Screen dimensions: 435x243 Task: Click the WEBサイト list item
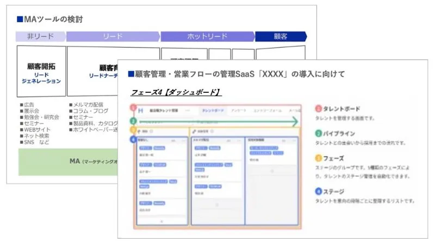click(x=35, y=130)
